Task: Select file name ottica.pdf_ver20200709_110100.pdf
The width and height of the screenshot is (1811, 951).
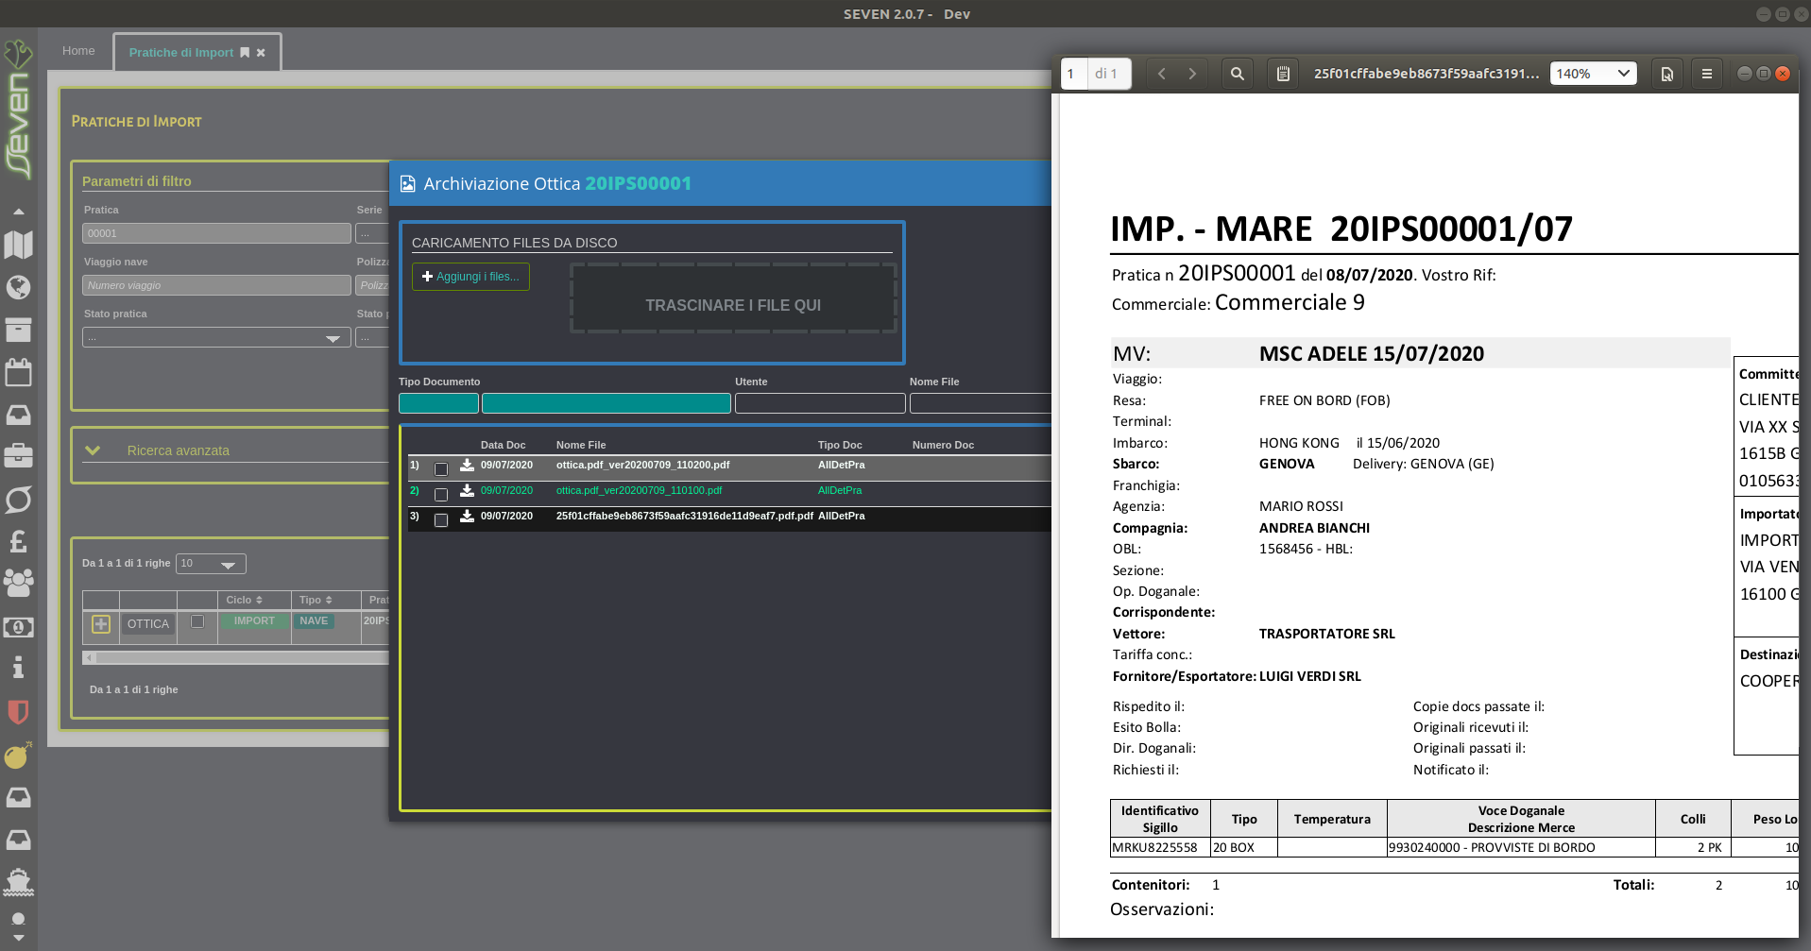Action: click(639, 491)
